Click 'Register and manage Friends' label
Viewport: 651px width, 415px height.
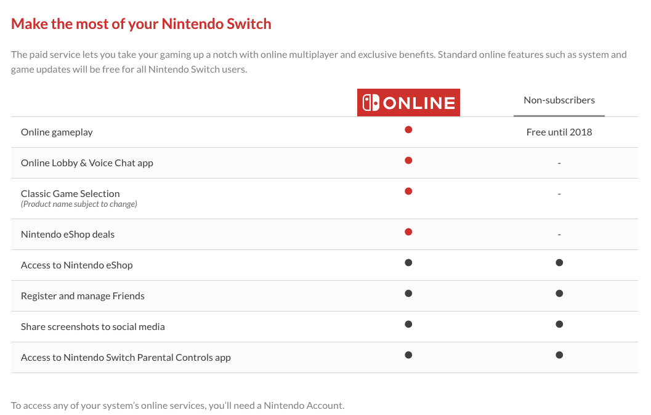pyautogui.click(x=83, y=296)
